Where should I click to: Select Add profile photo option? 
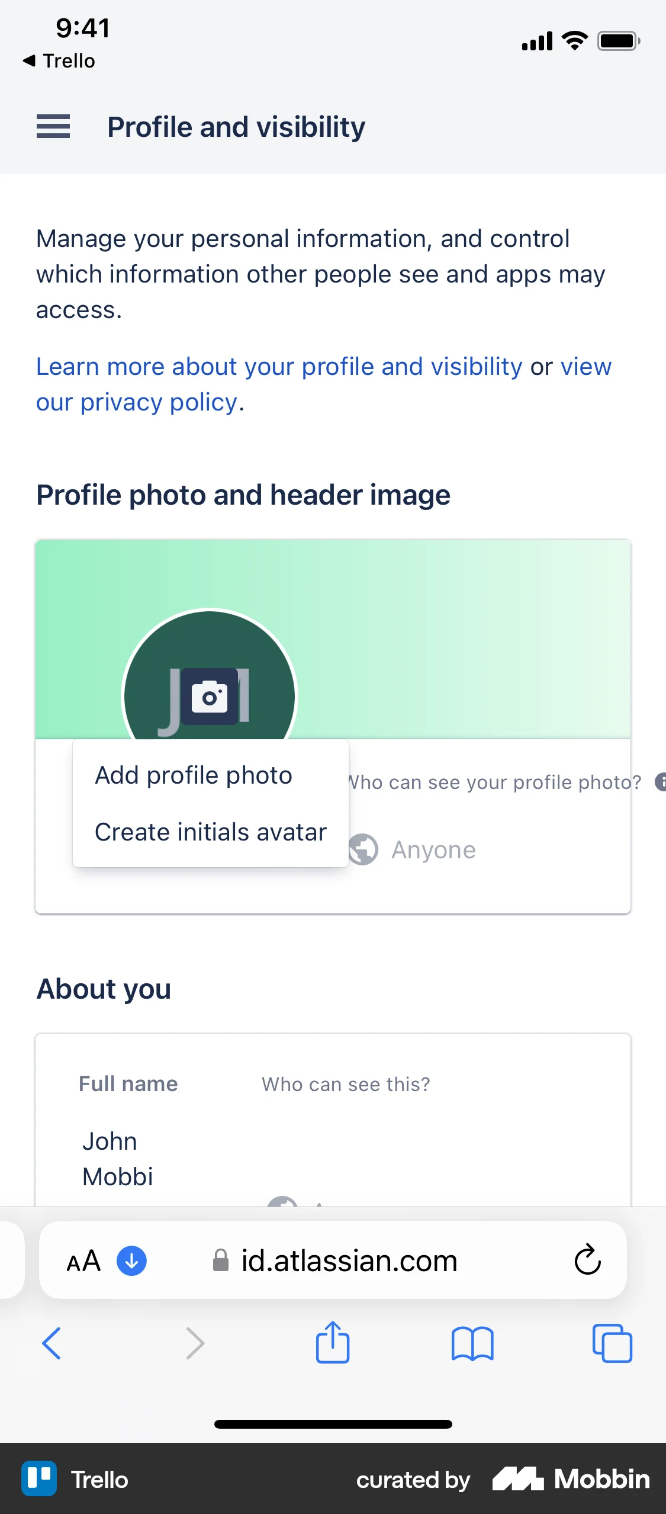[x=194, y=775]
